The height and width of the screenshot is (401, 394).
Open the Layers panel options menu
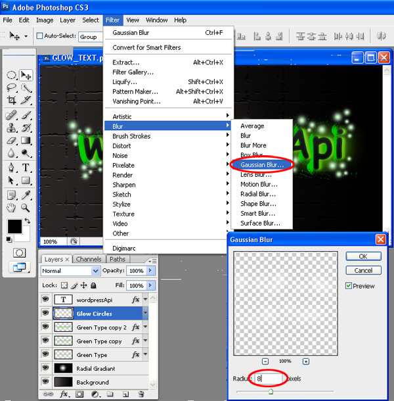pyautogui.click(x=152, y=260)
